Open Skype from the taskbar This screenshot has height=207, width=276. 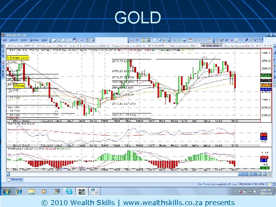coord(69,191)
